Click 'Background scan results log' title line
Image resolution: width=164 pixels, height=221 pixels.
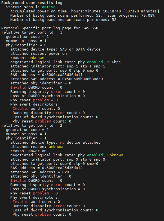[32, 3]
